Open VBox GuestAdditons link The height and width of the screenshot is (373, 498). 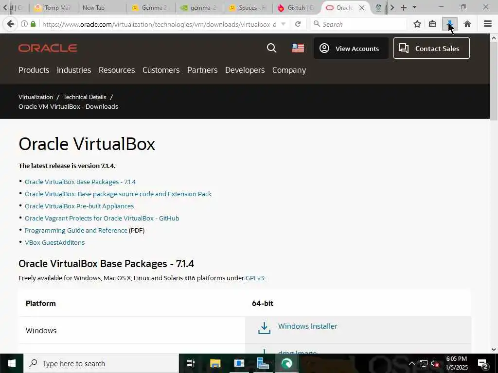point(54,242)
